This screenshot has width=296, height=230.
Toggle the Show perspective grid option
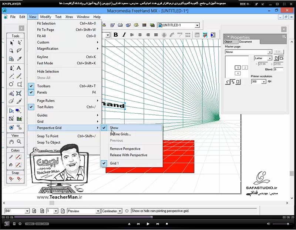[131, 128]
